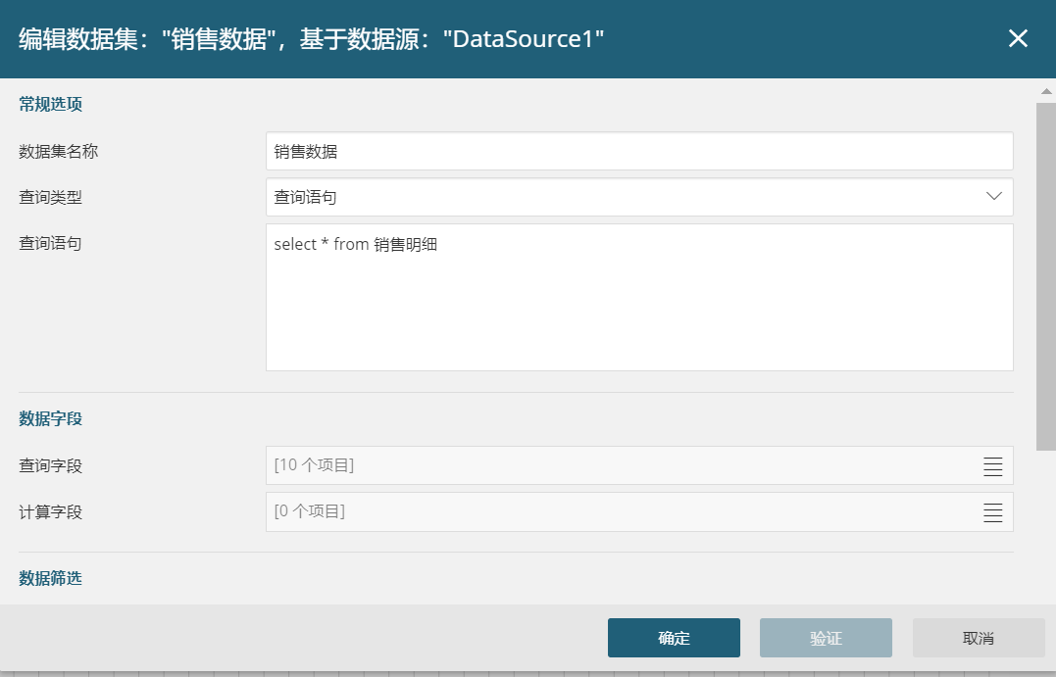This screenshot has width=1056, height=677.
Task: Close the 编辑数据集 dialog with X
Action: point(1018,38)
